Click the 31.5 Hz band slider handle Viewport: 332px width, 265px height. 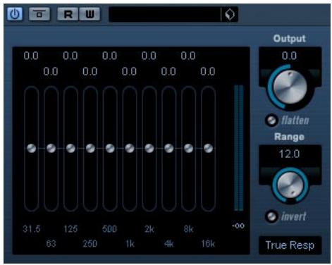[x=32, y=148]
